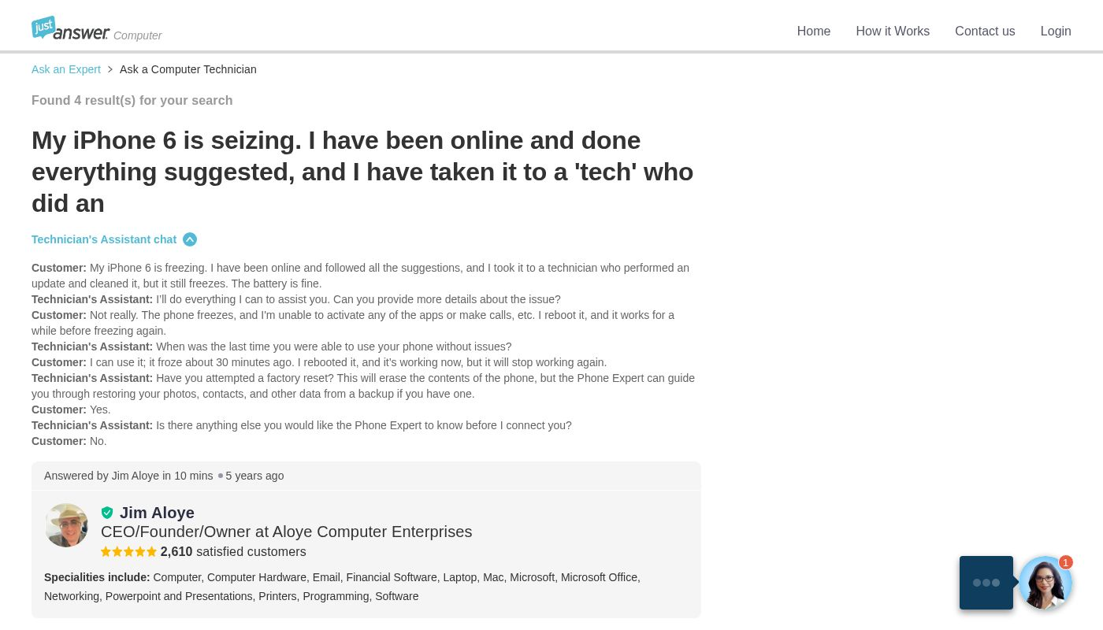Image resolution: width=1103 pixels, height=630 pixels.
Task: Click the breadcrumb arrow separator
Action: pos(110,69)
